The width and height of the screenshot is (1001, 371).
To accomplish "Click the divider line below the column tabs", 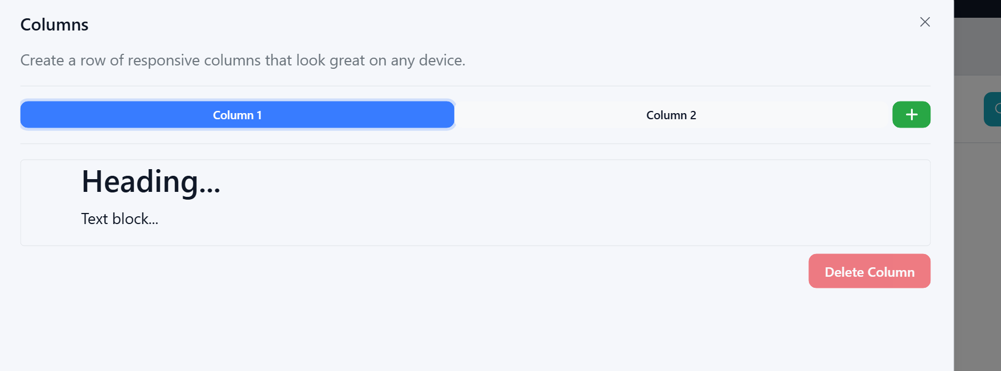I will pos(475,144).
